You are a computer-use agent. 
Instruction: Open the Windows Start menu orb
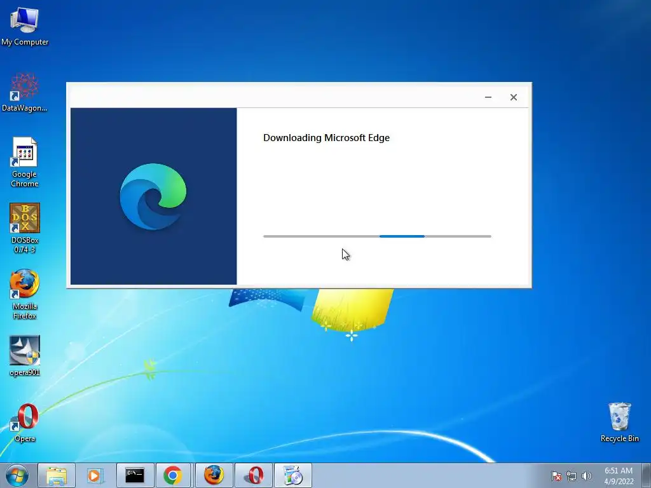[x=17, y=475]
